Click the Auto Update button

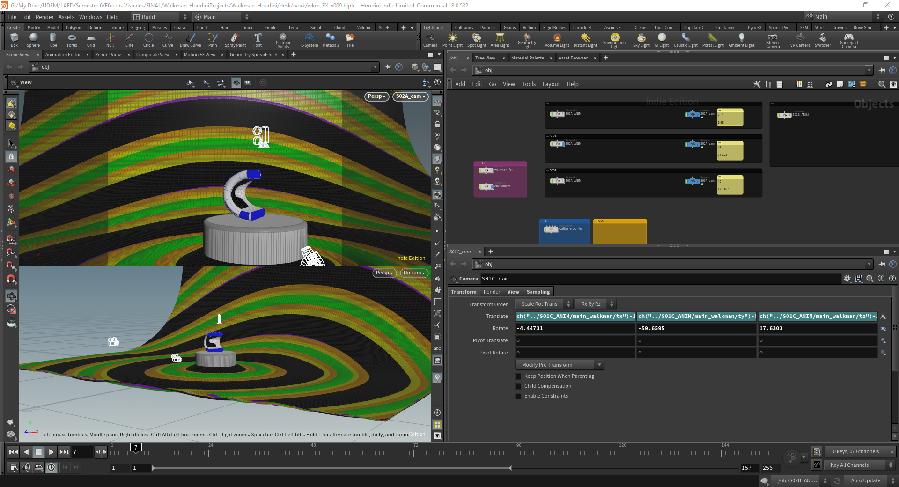tap(865, 480)
